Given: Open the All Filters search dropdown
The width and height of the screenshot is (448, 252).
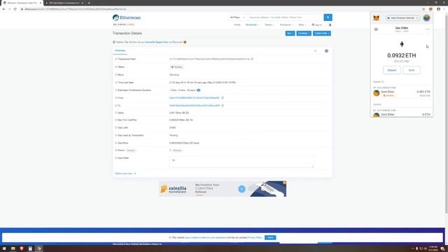Looking at the screenshot, I should [237, 17].
